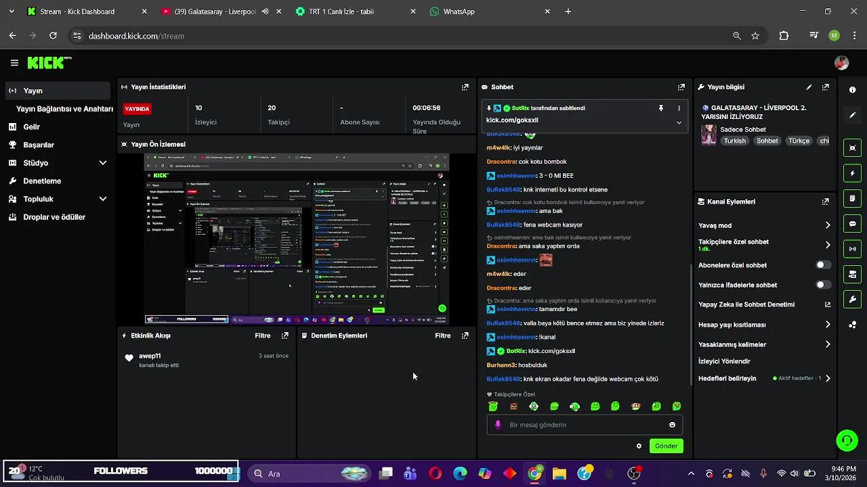The width and height of the screenshot is (867, 487).
Task: Edit stream info with pencil in Yayın bilgisi header
Action: [809, 87]
